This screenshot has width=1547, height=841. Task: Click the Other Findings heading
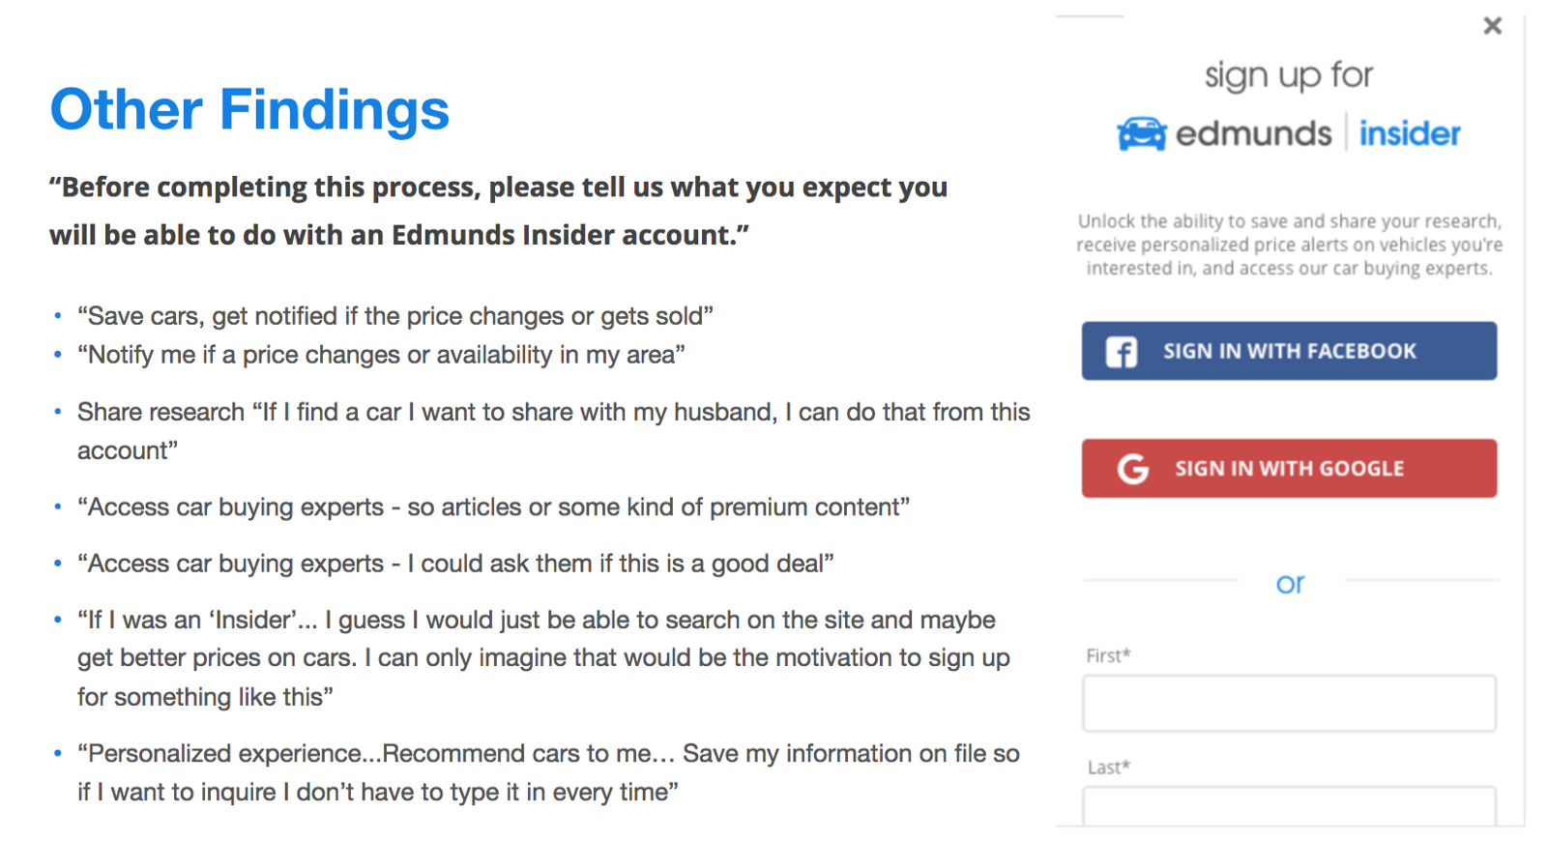[249, 109]
